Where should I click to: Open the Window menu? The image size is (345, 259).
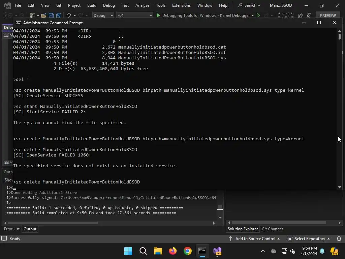[x=205, y=5]
